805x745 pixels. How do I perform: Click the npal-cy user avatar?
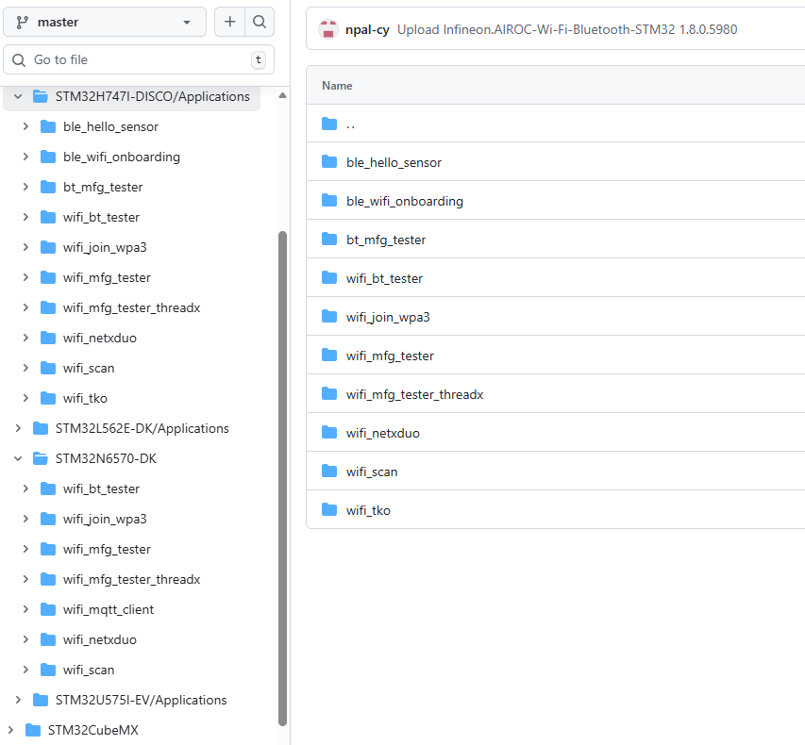coord(327,29)
